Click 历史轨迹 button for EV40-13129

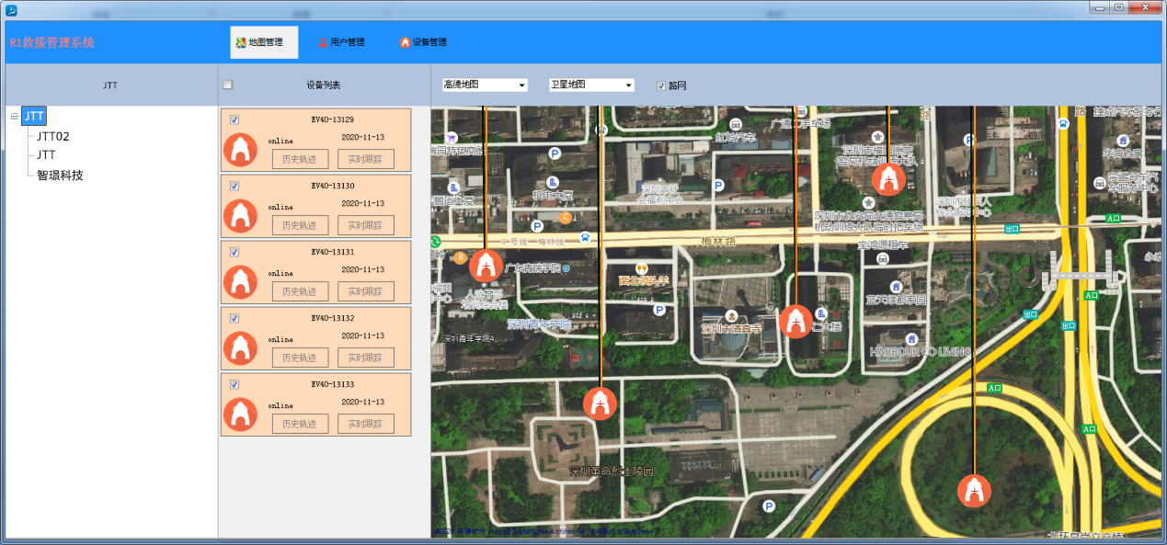[x=300, y=159]
